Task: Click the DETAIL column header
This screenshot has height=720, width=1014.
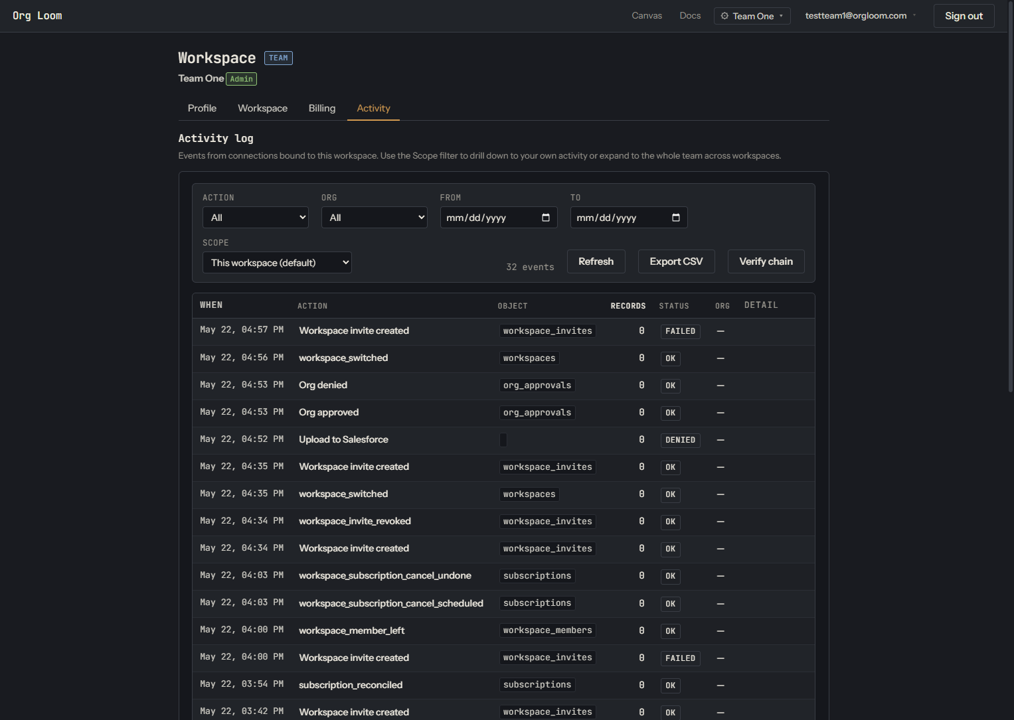Action: click(761, 305)
